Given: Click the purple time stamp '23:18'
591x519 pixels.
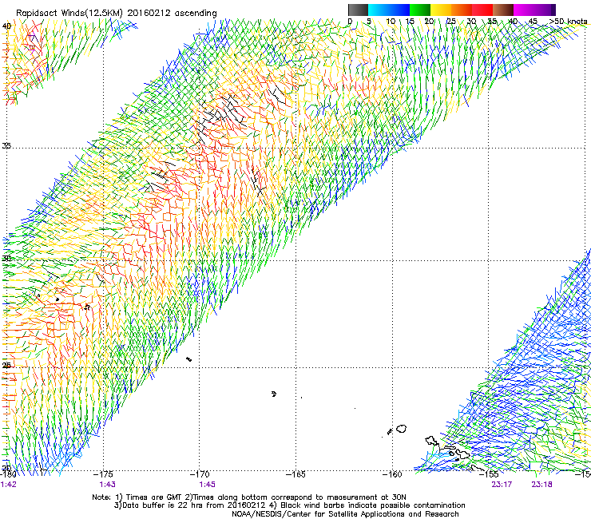Looking at the screenshot, I should click(x=542, y=485).
